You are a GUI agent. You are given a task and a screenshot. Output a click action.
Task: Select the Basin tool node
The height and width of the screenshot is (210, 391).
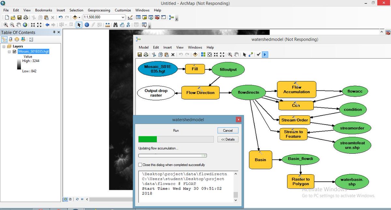pyautogui.click(x=260, y=160)
